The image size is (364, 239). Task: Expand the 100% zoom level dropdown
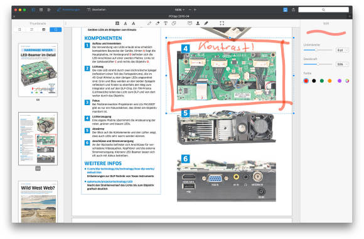[x=179, y=10]
